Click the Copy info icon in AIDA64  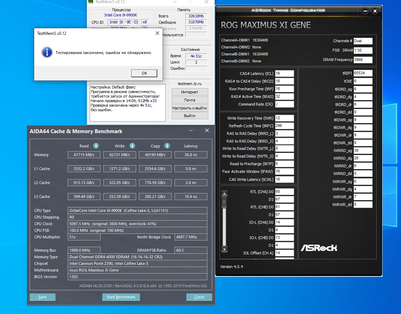tap(167, 146)
